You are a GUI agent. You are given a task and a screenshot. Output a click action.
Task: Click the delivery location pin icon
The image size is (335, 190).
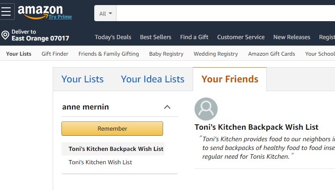tap(6, 35)
